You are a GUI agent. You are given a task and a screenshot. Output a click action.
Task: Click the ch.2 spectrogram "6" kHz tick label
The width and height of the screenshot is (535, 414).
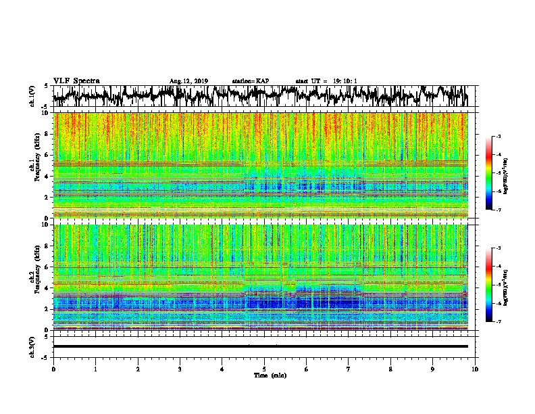click(x=47, y=267)
